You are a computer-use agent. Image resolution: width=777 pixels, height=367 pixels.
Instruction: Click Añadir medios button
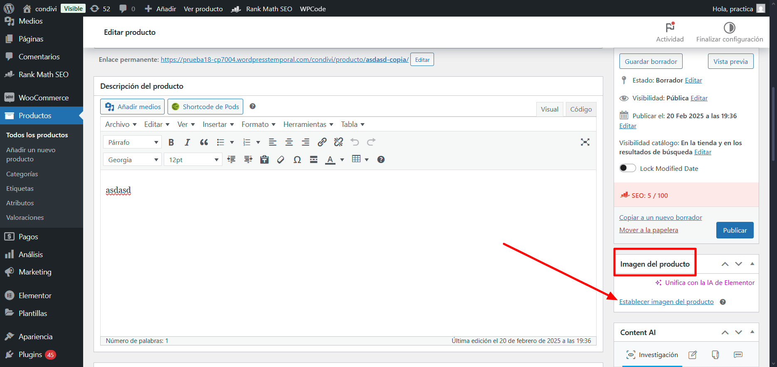[132, 107]
